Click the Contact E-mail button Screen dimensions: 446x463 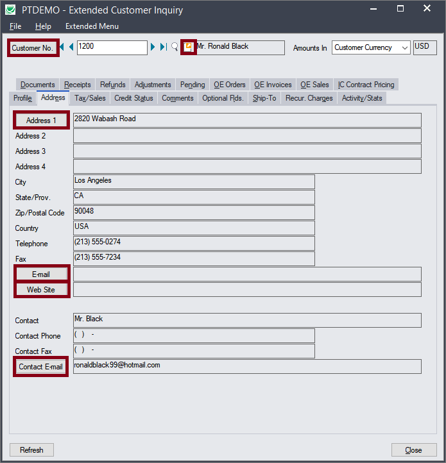[41, 367]
